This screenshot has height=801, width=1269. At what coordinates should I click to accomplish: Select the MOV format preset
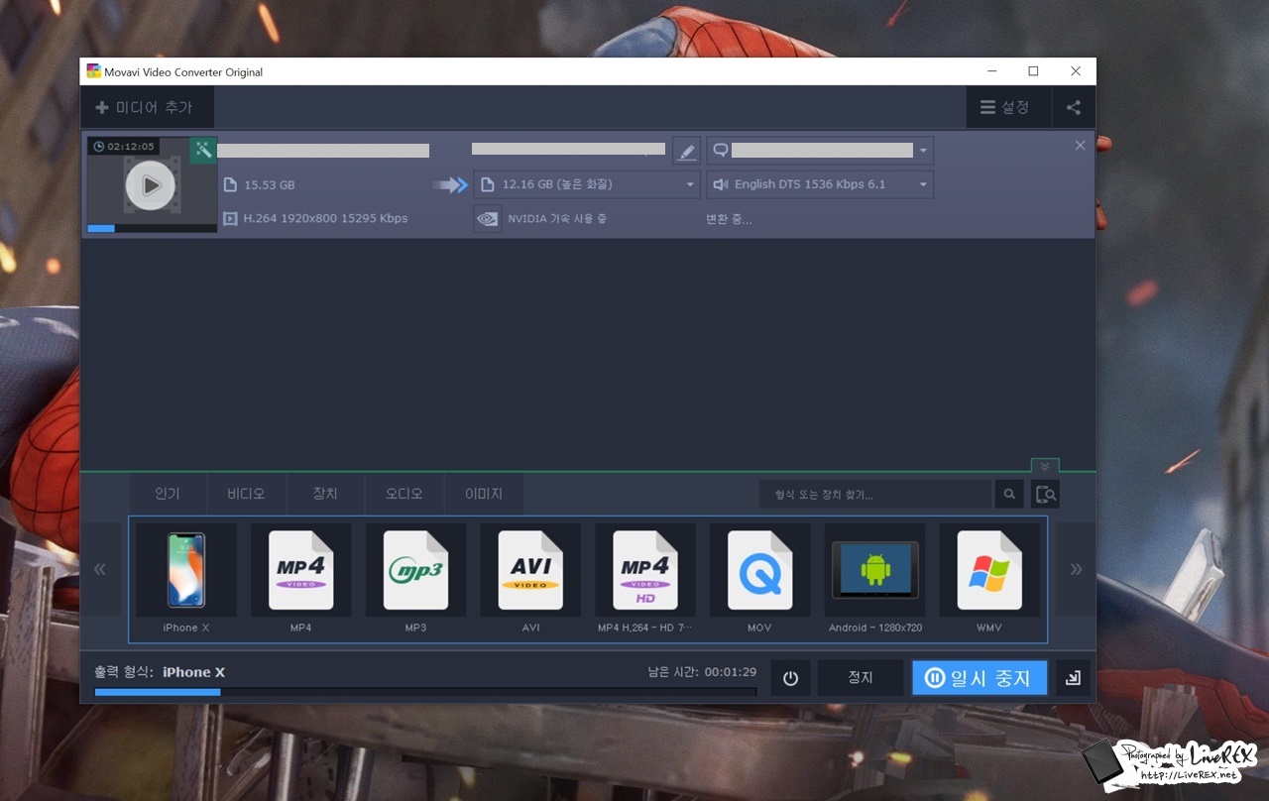(760, 580)
